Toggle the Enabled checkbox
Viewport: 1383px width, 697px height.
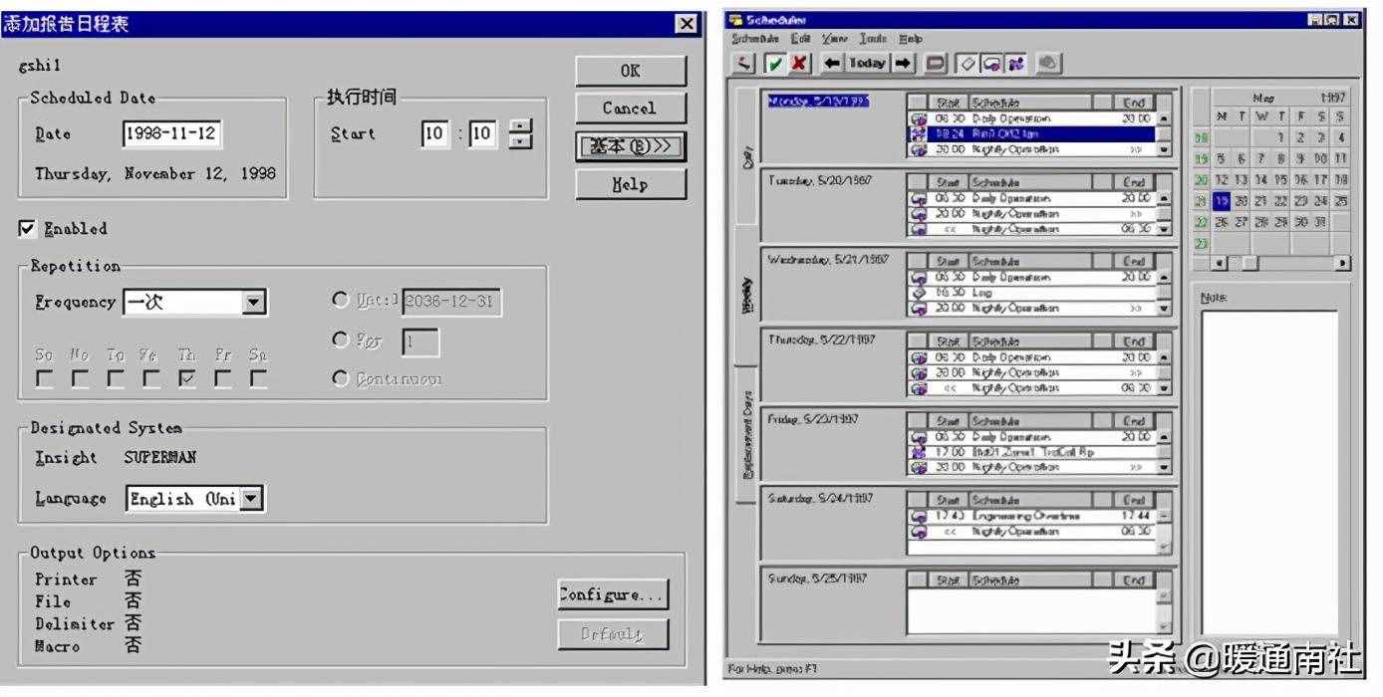pyautogui.click(x=27, y=229)
